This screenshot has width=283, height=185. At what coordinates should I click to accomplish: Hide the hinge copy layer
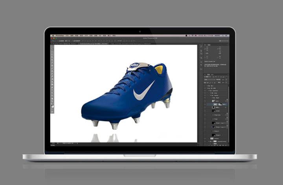click(x=205, y=115)
